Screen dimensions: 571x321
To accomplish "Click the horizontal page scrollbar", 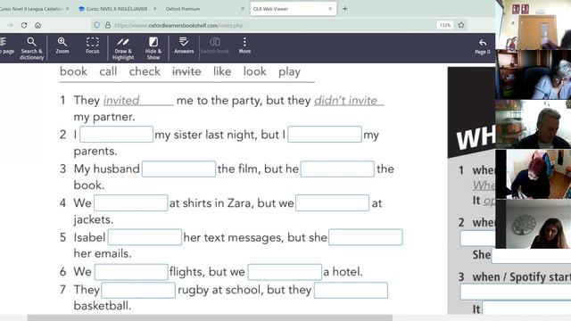I will [x=210, y=318].
